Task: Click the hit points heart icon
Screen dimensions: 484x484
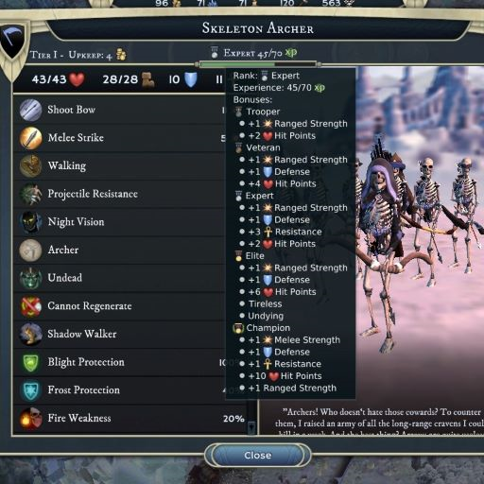Action: pyautogui.click(x=77, y=79)
